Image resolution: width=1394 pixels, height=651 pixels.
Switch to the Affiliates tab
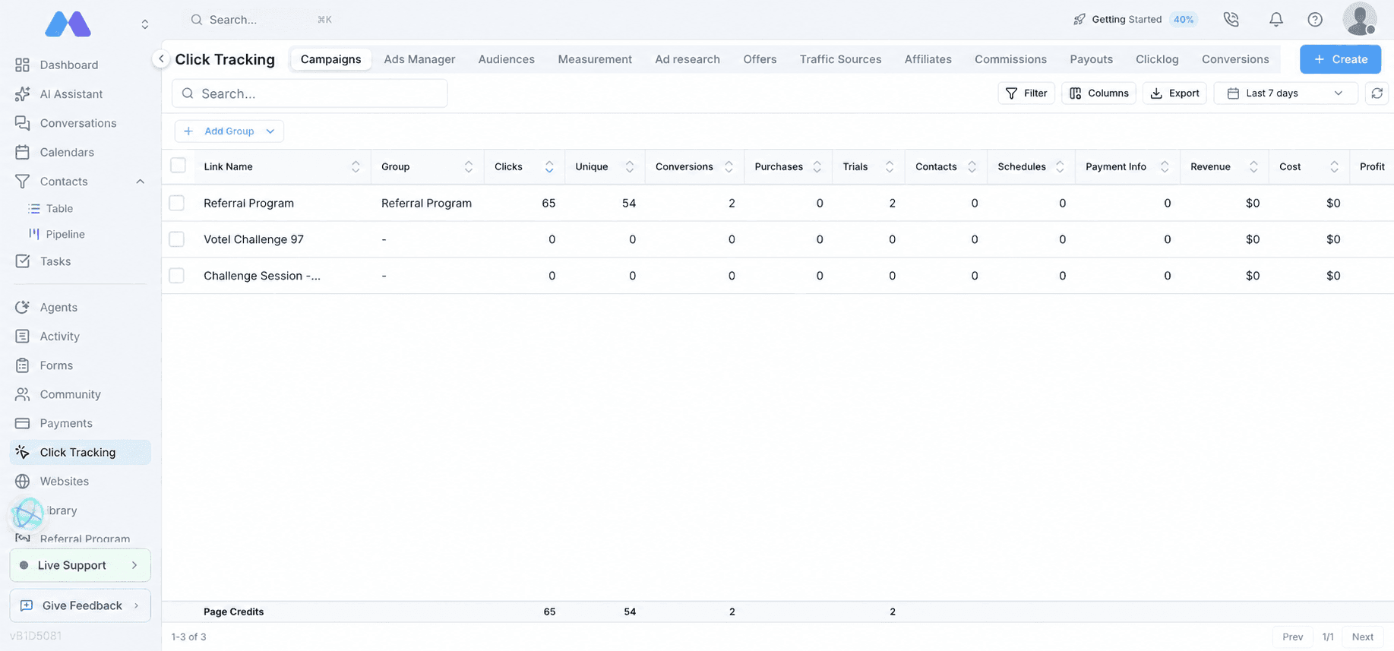[x=928, y=59]
